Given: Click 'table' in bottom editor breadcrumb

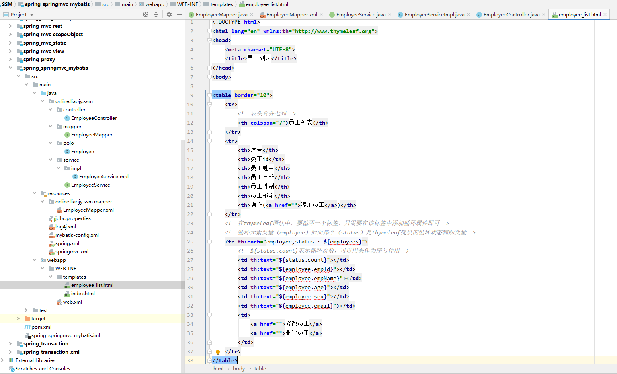Looking at the screenshot, I should coord(260,369).
